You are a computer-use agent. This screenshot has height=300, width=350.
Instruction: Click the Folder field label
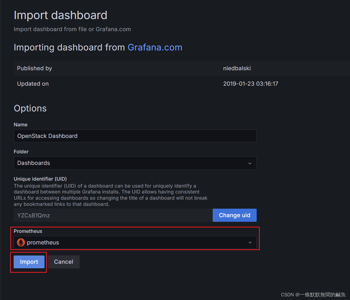pyautogui.click(x=21, y=152)
